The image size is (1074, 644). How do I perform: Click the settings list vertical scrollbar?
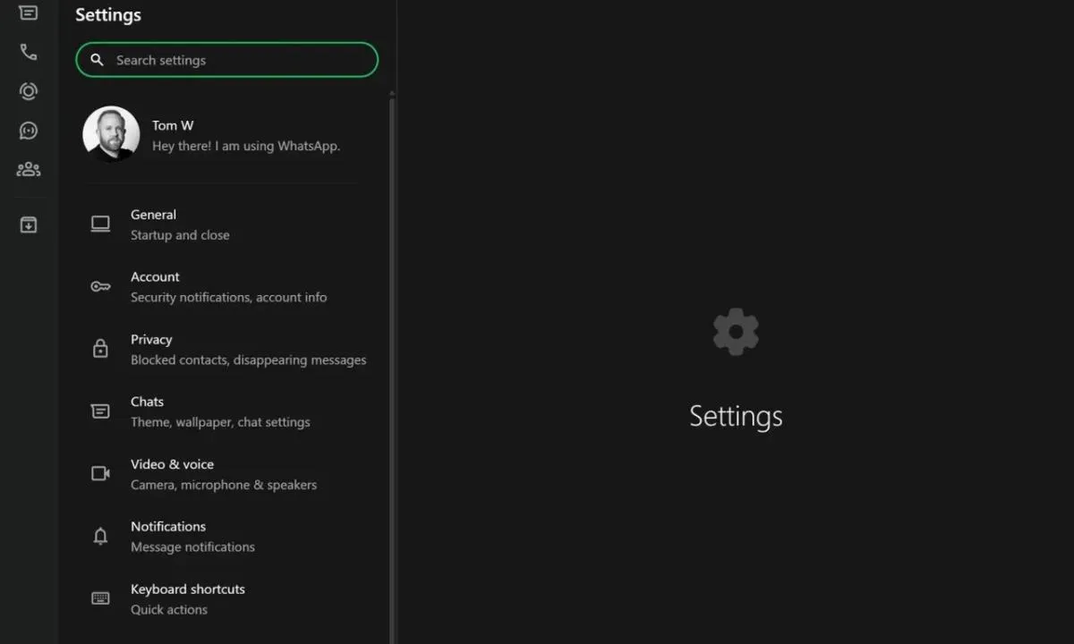[392, 358]
